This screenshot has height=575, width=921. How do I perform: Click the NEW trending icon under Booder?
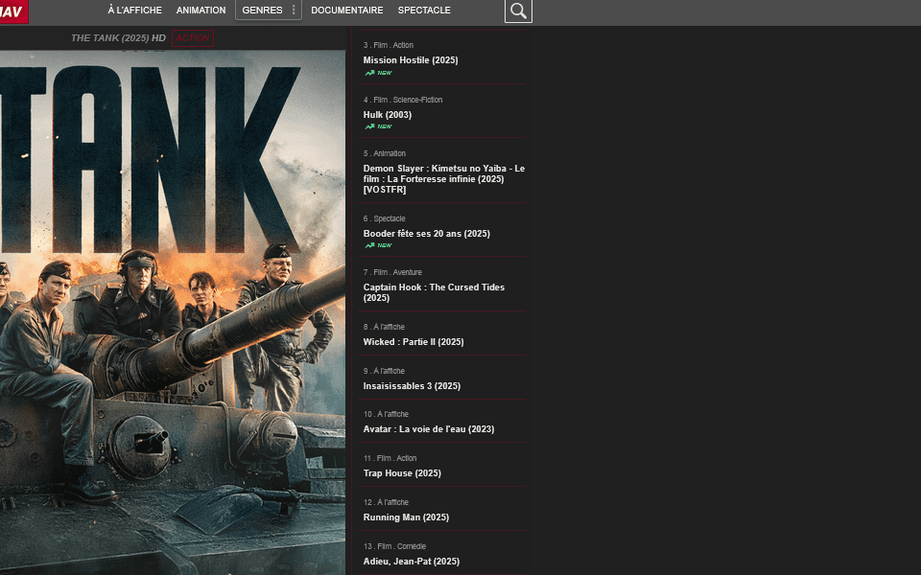(x=369, y=245)
